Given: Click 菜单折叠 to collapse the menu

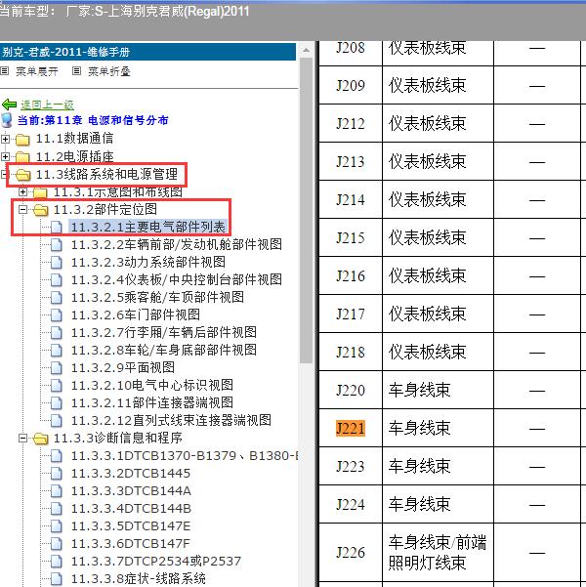Looking at the screenshot, I should click(109, 71).
